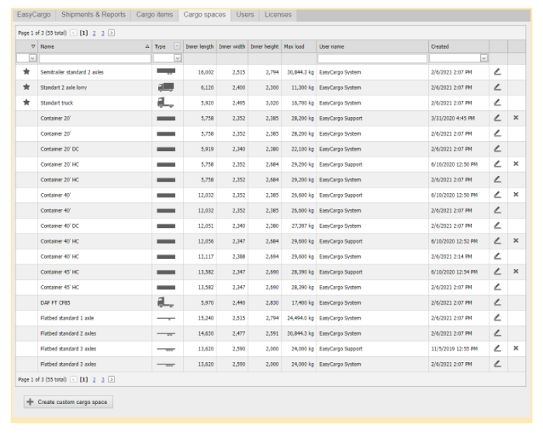Click the favorite star for Standart truck

tap(26, 102)
